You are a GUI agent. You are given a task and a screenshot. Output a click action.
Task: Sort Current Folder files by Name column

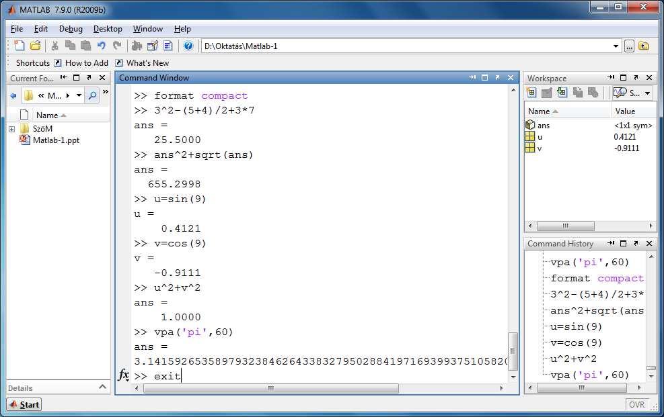(x=47, y=115)
